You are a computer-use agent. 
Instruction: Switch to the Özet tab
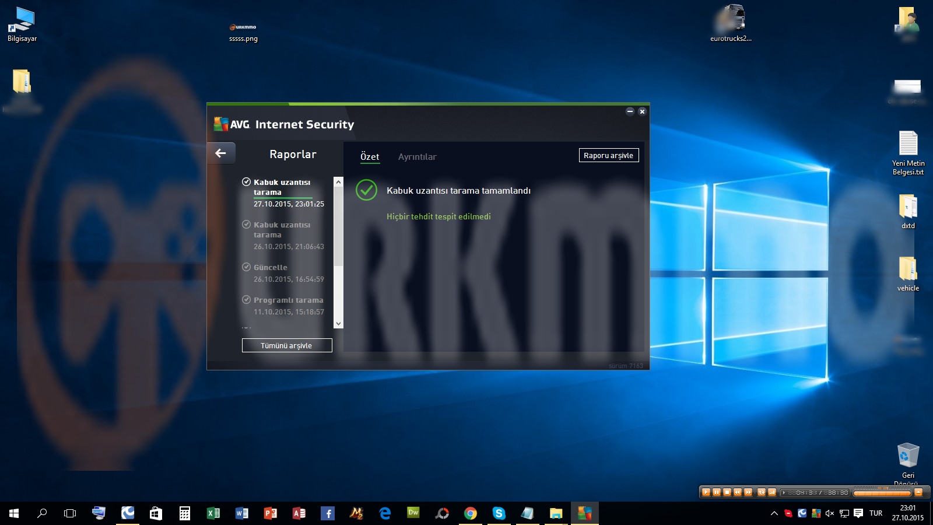point(370,156)
